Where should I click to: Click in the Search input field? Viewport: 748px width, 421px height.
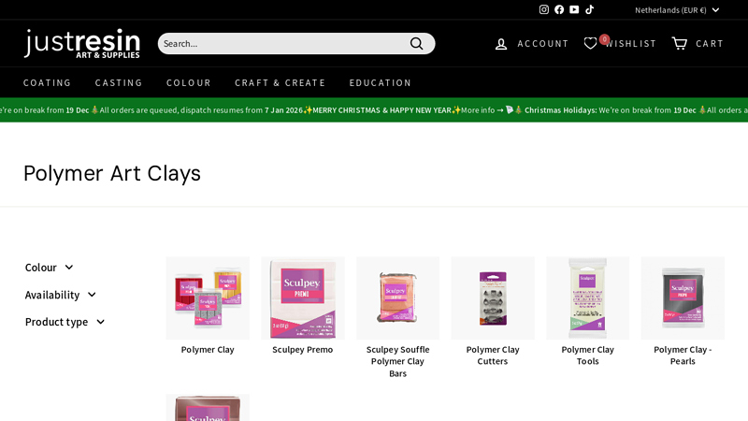(280, 43)
